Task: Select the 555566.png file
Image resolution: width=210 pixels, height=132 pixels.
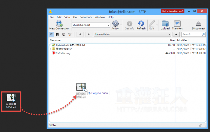Action: tap(63, 53)
